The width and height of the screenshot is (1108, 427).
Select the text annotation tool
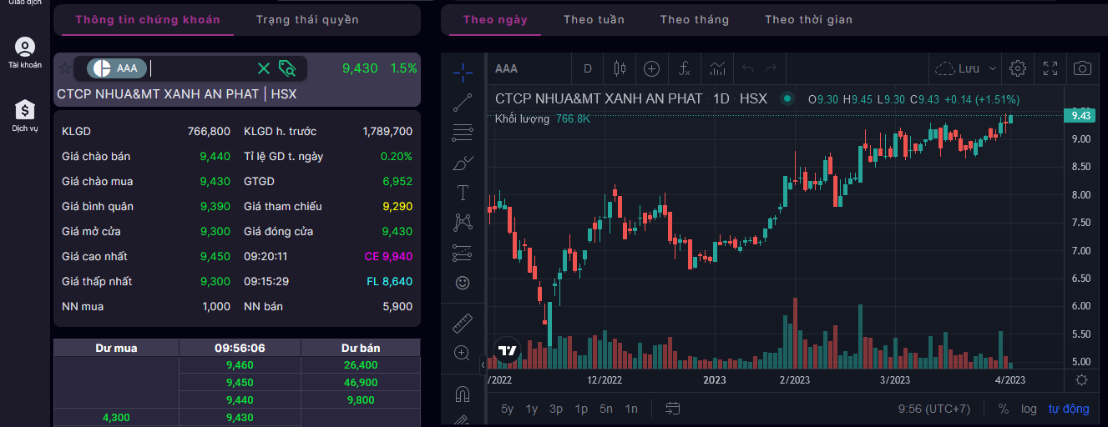tap(462, 193)
